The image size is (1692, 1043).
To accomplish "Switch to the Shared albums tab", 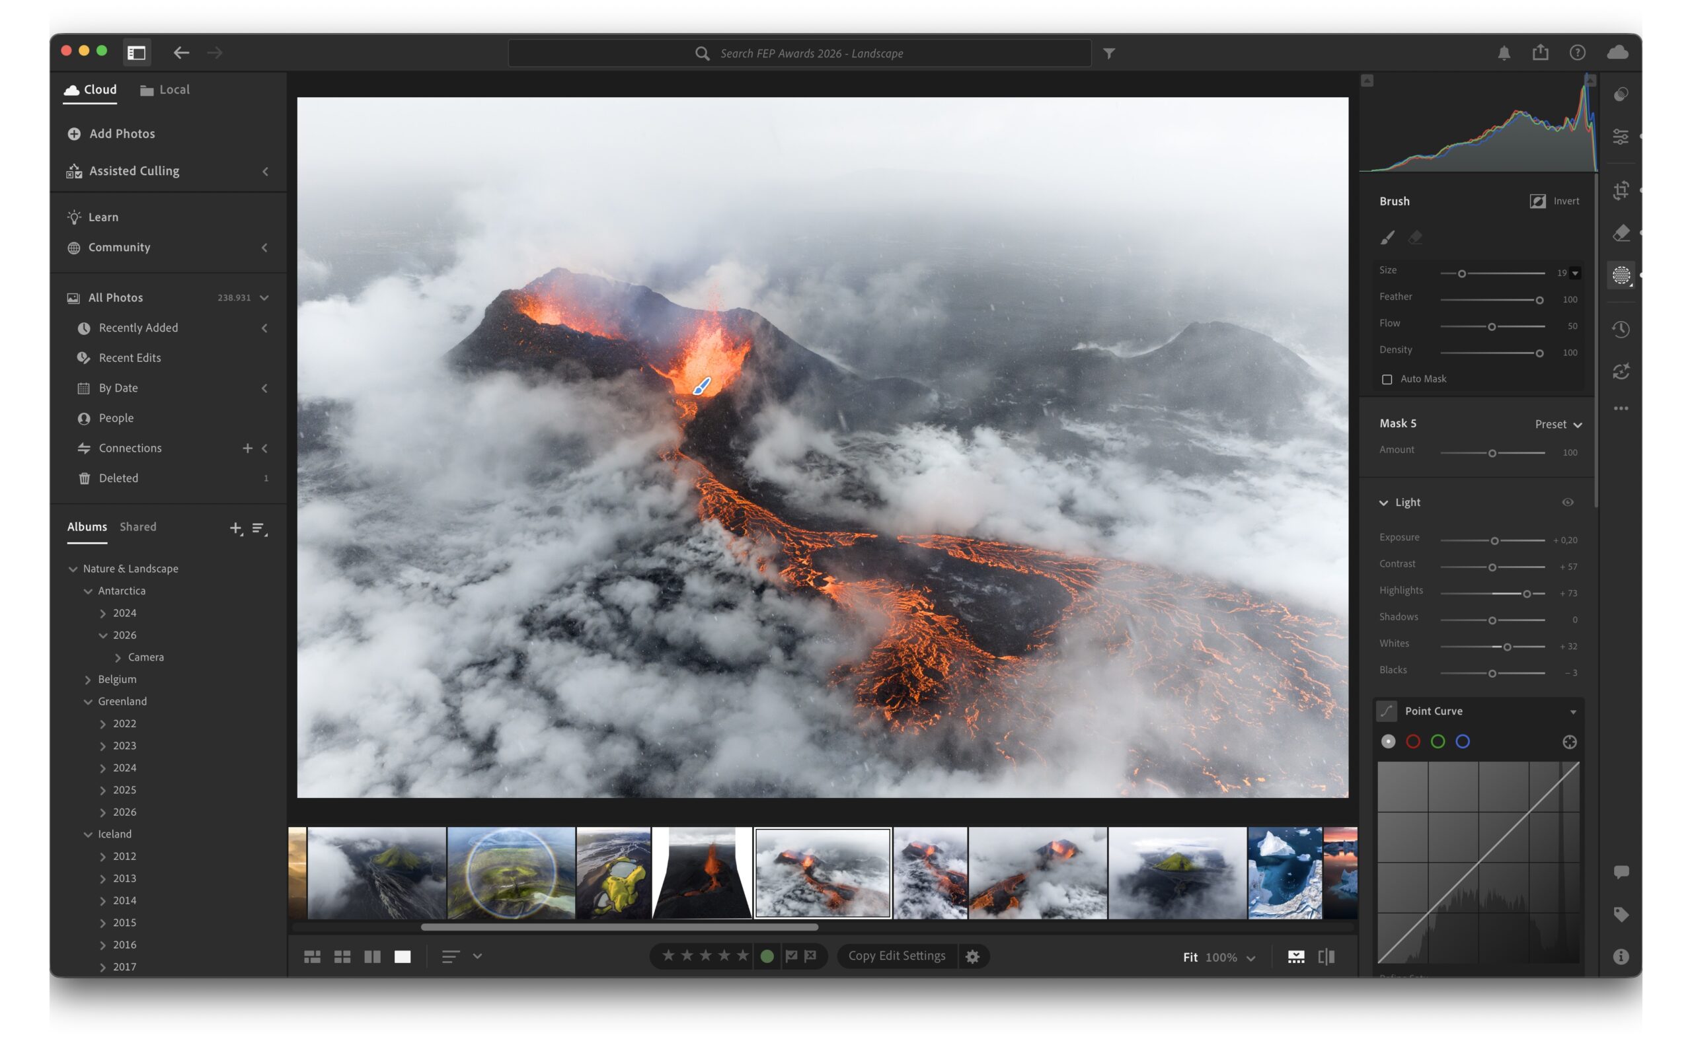I will 137,526.
